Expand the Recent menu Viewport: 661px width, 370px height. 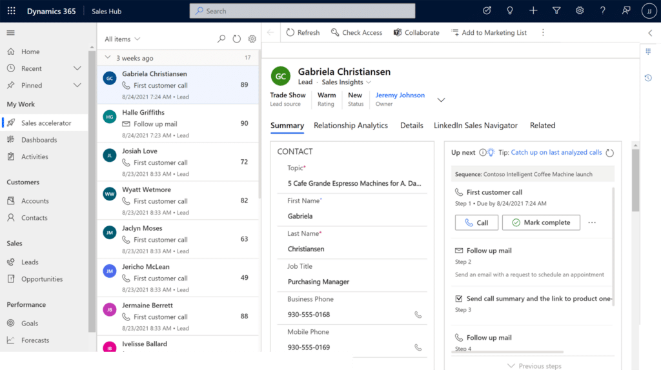[x=77, y=68]
